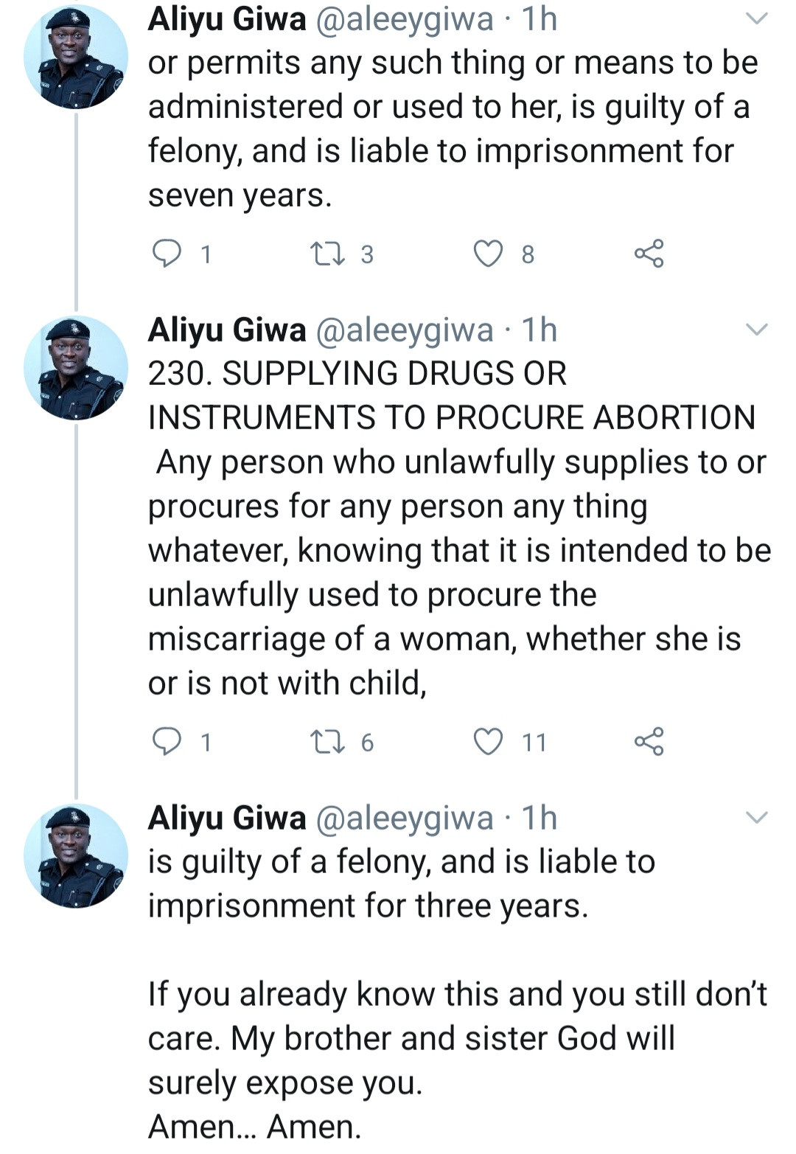Screen dimensions: 796x1154
Task: Open dropdown arrow on the three years tweet
Action: point(757,817)
